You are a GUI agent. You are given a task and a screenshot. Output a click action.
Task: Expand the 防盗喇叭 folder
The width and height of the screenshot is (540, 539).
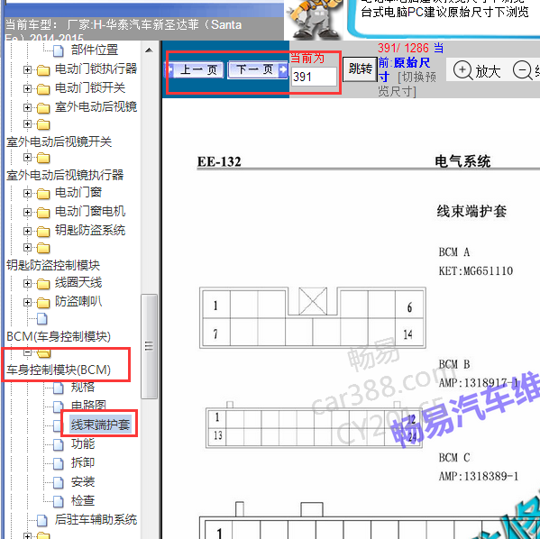tap(27, 302)
